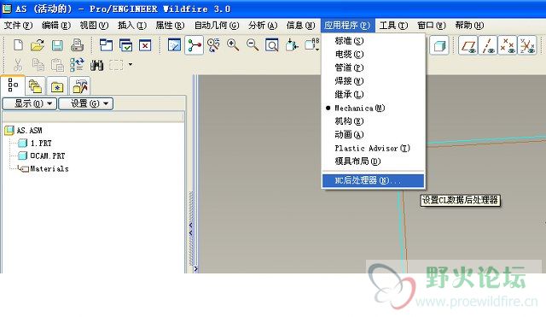
Task: Click the Refit view icon
Action: [271, 45]
